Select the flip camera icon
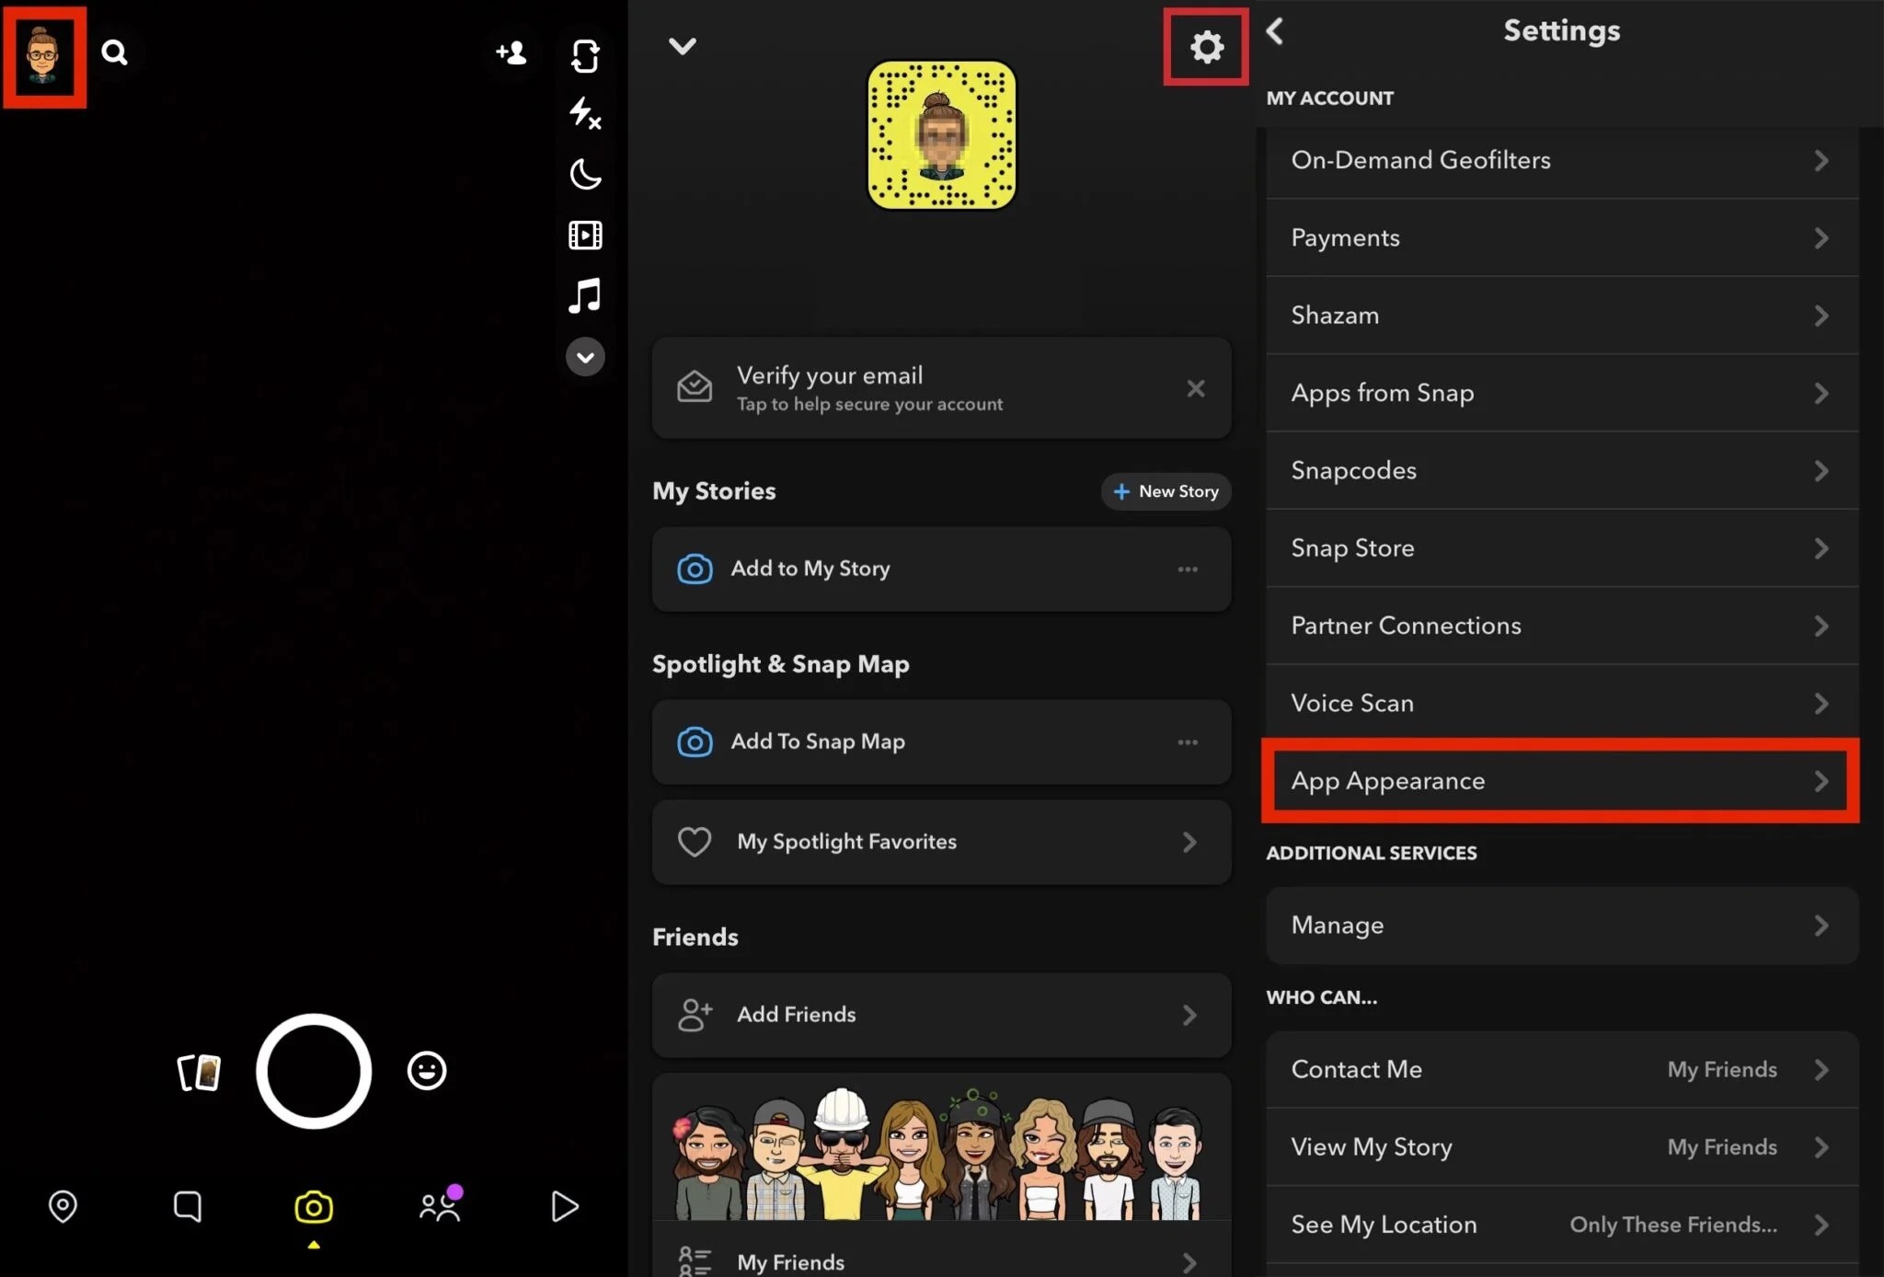This screenshot has width=1884, height=1277. [x=585, y=56]
